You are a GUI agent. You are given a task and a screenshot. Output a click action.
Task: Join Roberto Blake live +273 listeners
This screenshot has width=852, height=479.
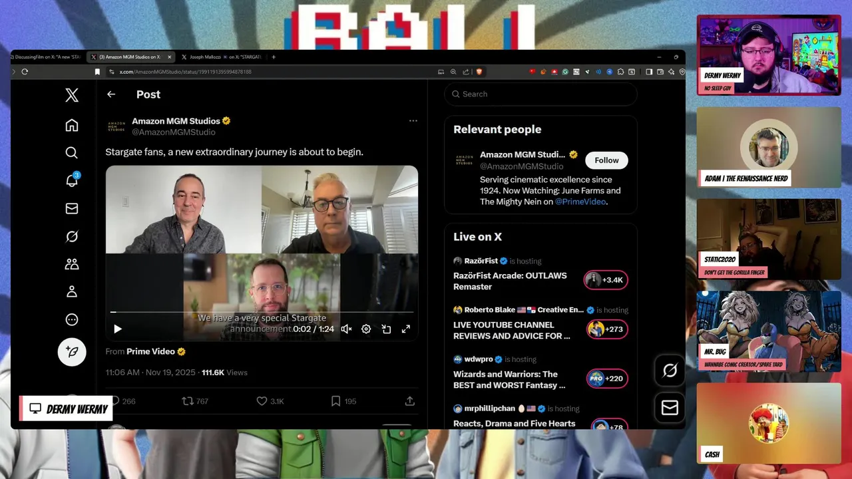point(607,329)
